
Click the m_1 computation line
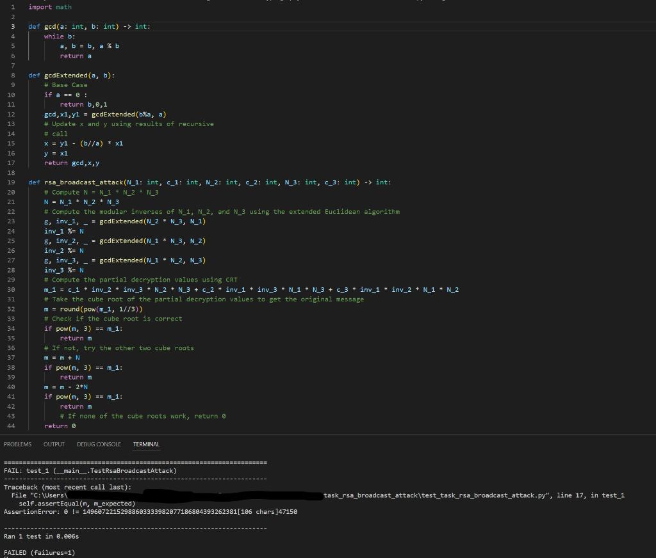(x=250, y=289)
